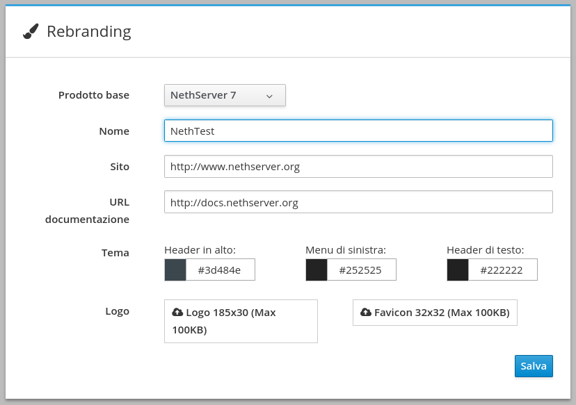Open the Prodotto base dropdown
The height and width of the screenshot is (405, 576).
[x=225, y=95]
